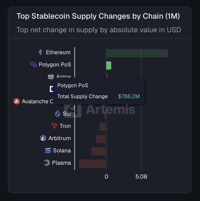This screenshot has height=201, width=200.
Task: Click the Polygon PoS purple logo icon
Action: tap(34, 64)
